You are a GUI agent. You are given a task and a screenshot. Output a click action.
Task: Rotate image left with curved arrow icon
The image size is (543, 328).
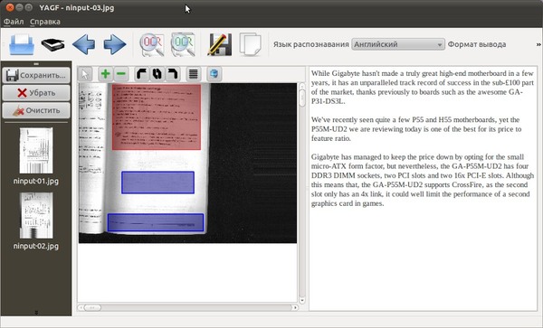pyautogui.click(x=142, y=74)
